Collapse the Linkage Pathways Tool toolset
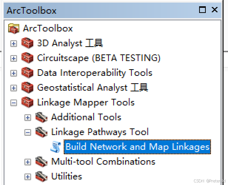228x185 pixels. 28,132
